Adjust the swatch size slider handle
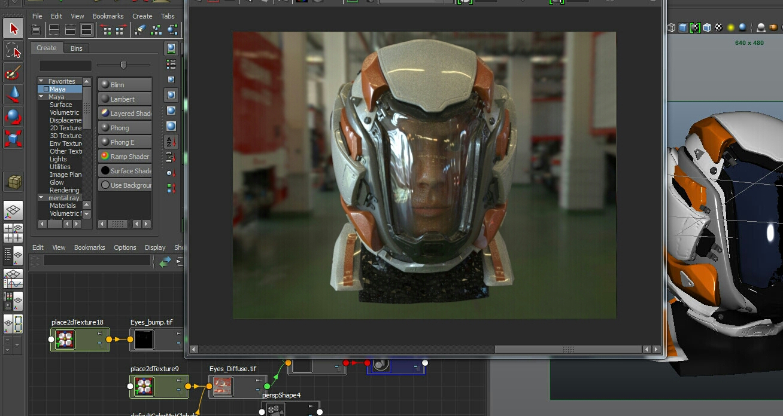This screenshot has width=783, height=416. point(123,65)
